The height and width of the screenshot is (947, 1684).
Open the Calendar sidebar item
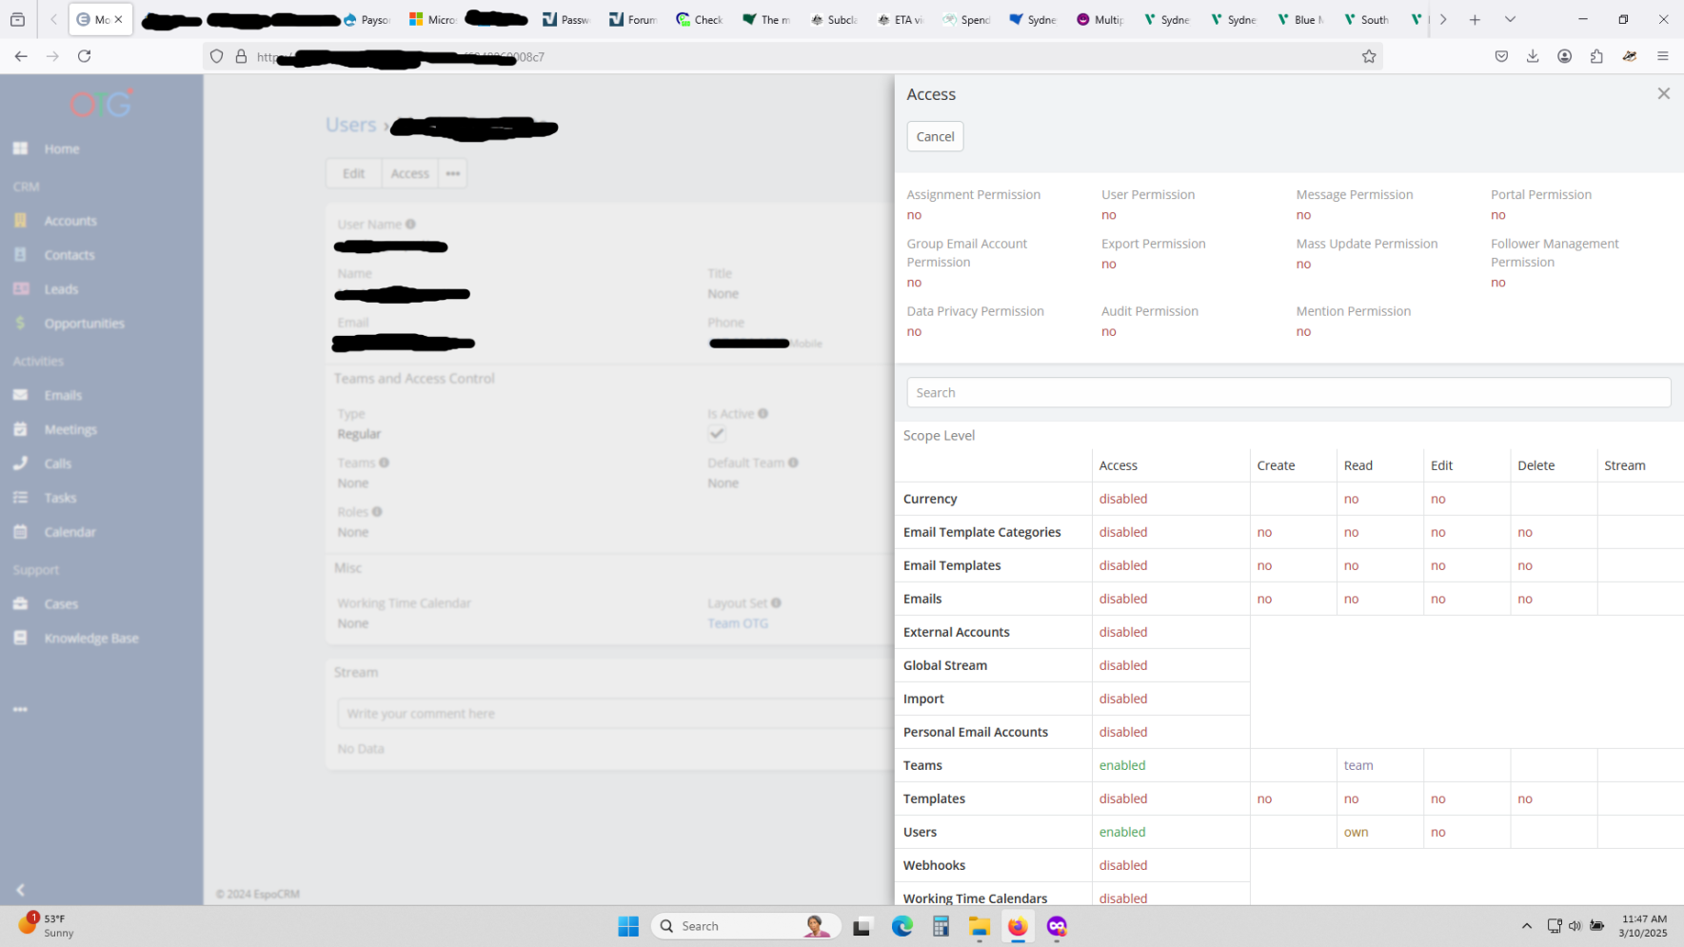tap(69, 532)
